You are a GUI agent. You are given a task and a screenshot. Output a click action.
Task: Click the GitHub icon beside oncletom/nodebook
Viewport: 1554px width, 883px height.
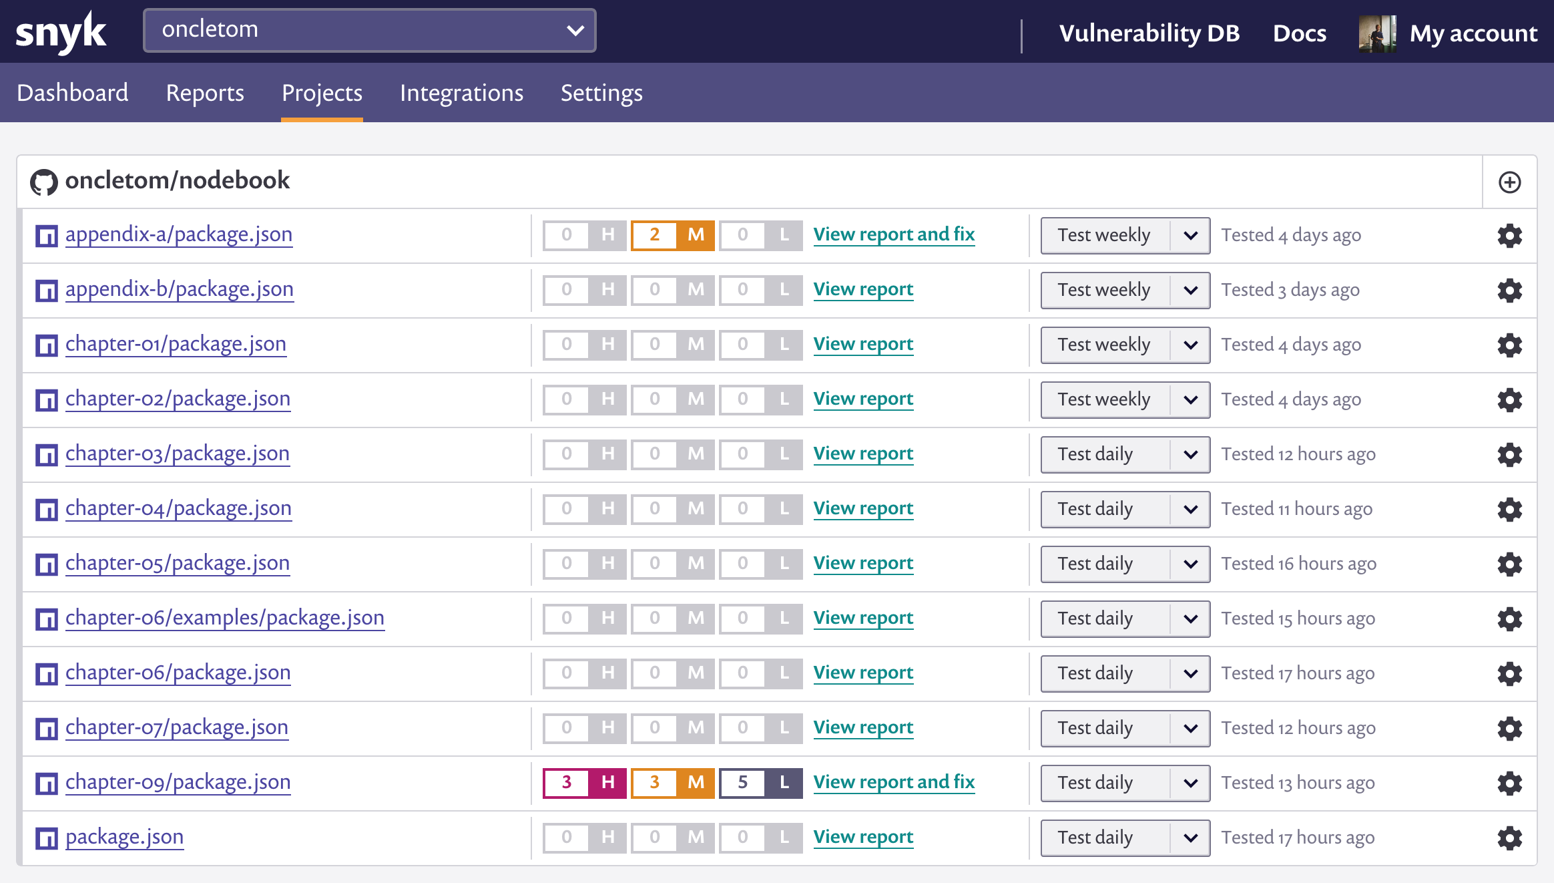click(44, 181)
